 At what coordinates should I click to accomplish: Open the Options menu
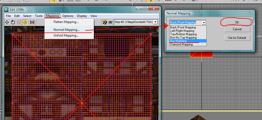tap(68, 16)
